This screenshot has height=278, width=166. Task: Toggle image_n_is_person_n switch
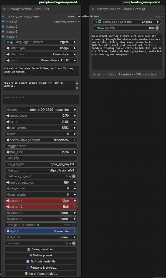[74, 225]
